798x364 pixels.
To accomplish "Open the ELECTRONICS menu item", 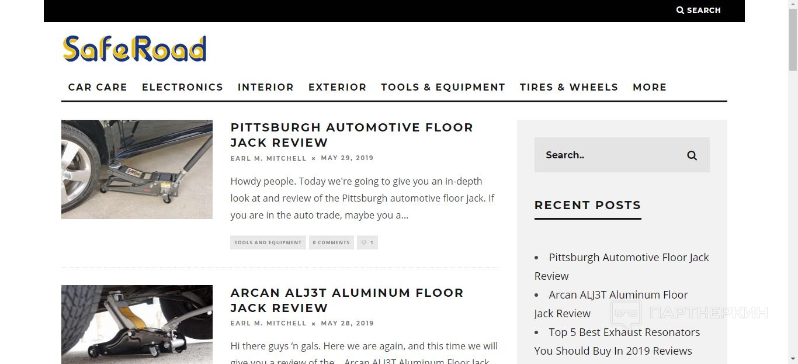I will click(182, 87).
